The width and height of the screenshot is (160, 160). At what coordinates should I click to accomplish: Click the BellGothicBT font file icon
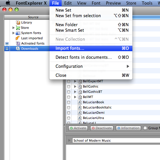(x=80, y=92)
